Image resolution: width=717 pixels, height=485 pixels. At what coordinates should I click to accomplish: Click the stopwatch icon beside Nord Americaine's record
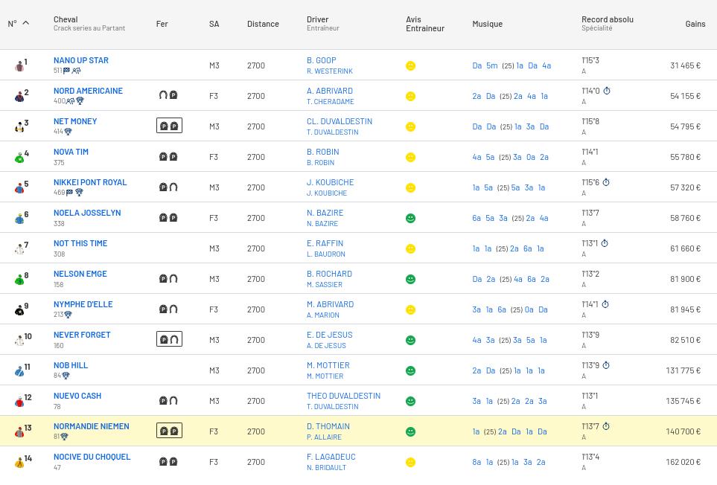pyautogui.click(x=607, y=91)
